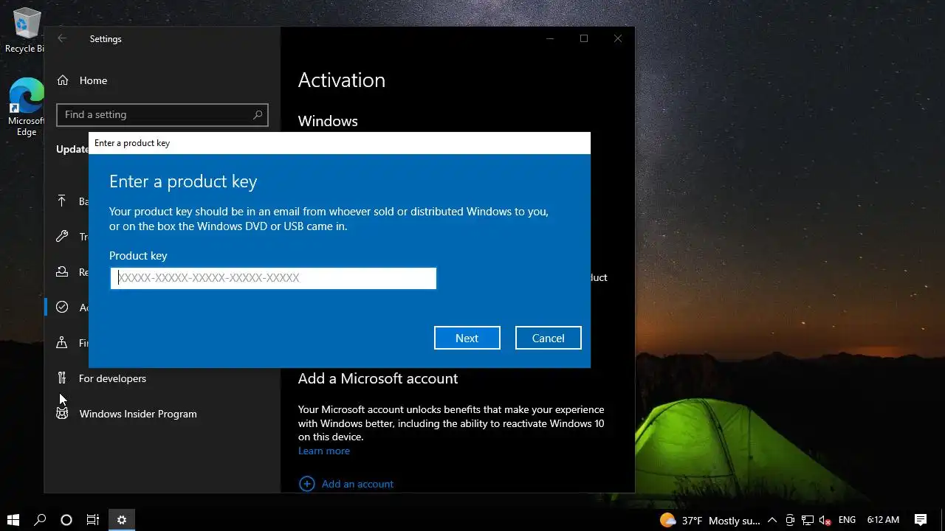Open Cortana from the taskbar
Image resolution: width=945 pixels, height=531 pixels.
66,520
